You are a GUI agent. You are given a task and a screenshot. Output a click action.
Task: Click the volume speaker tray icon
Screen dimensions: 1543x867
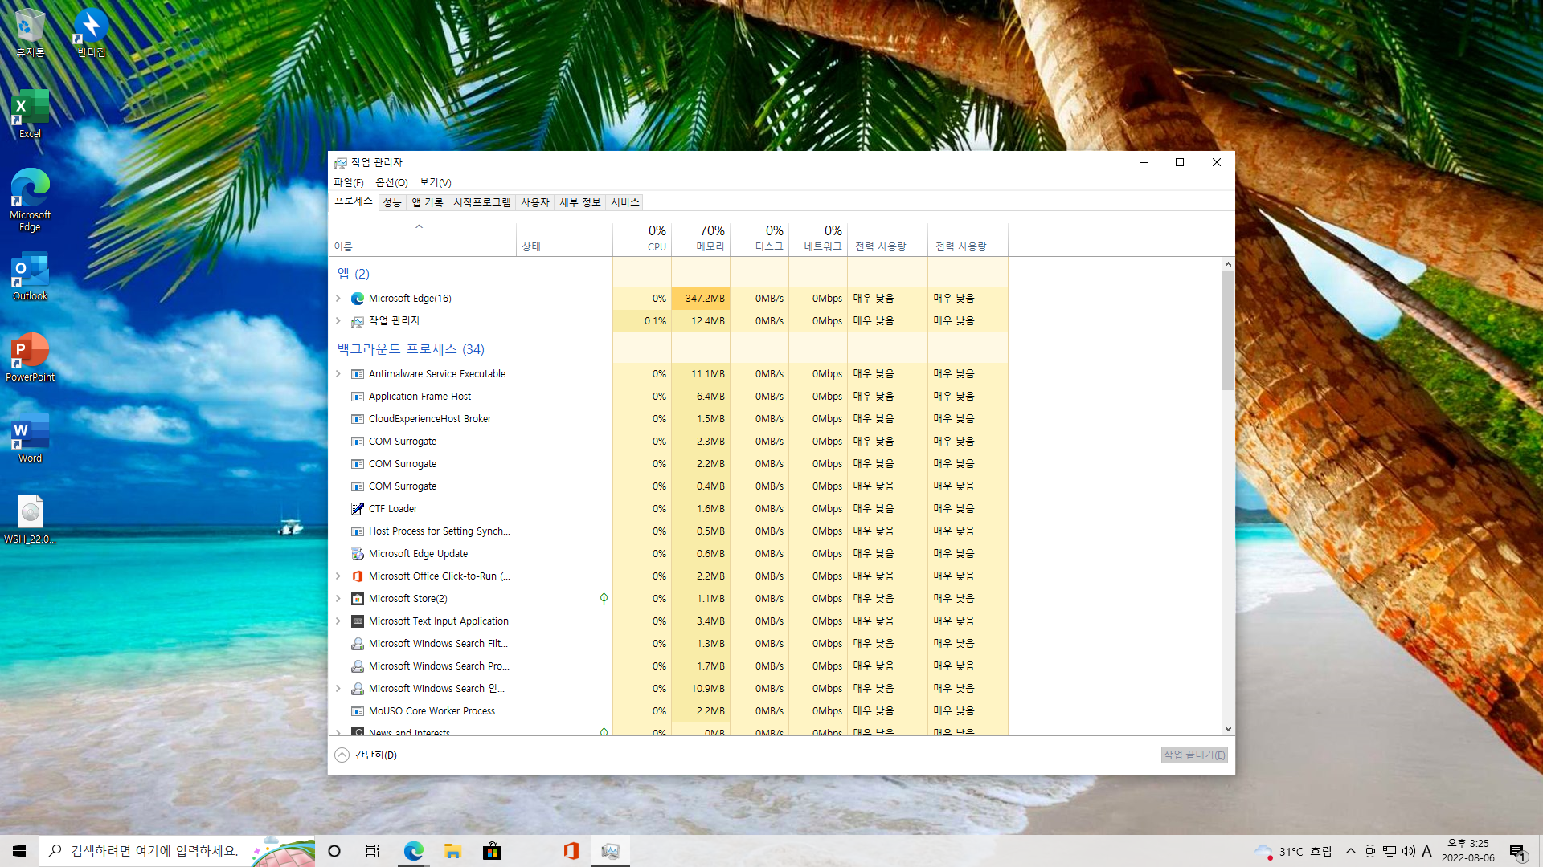(x=1408, y=851)
